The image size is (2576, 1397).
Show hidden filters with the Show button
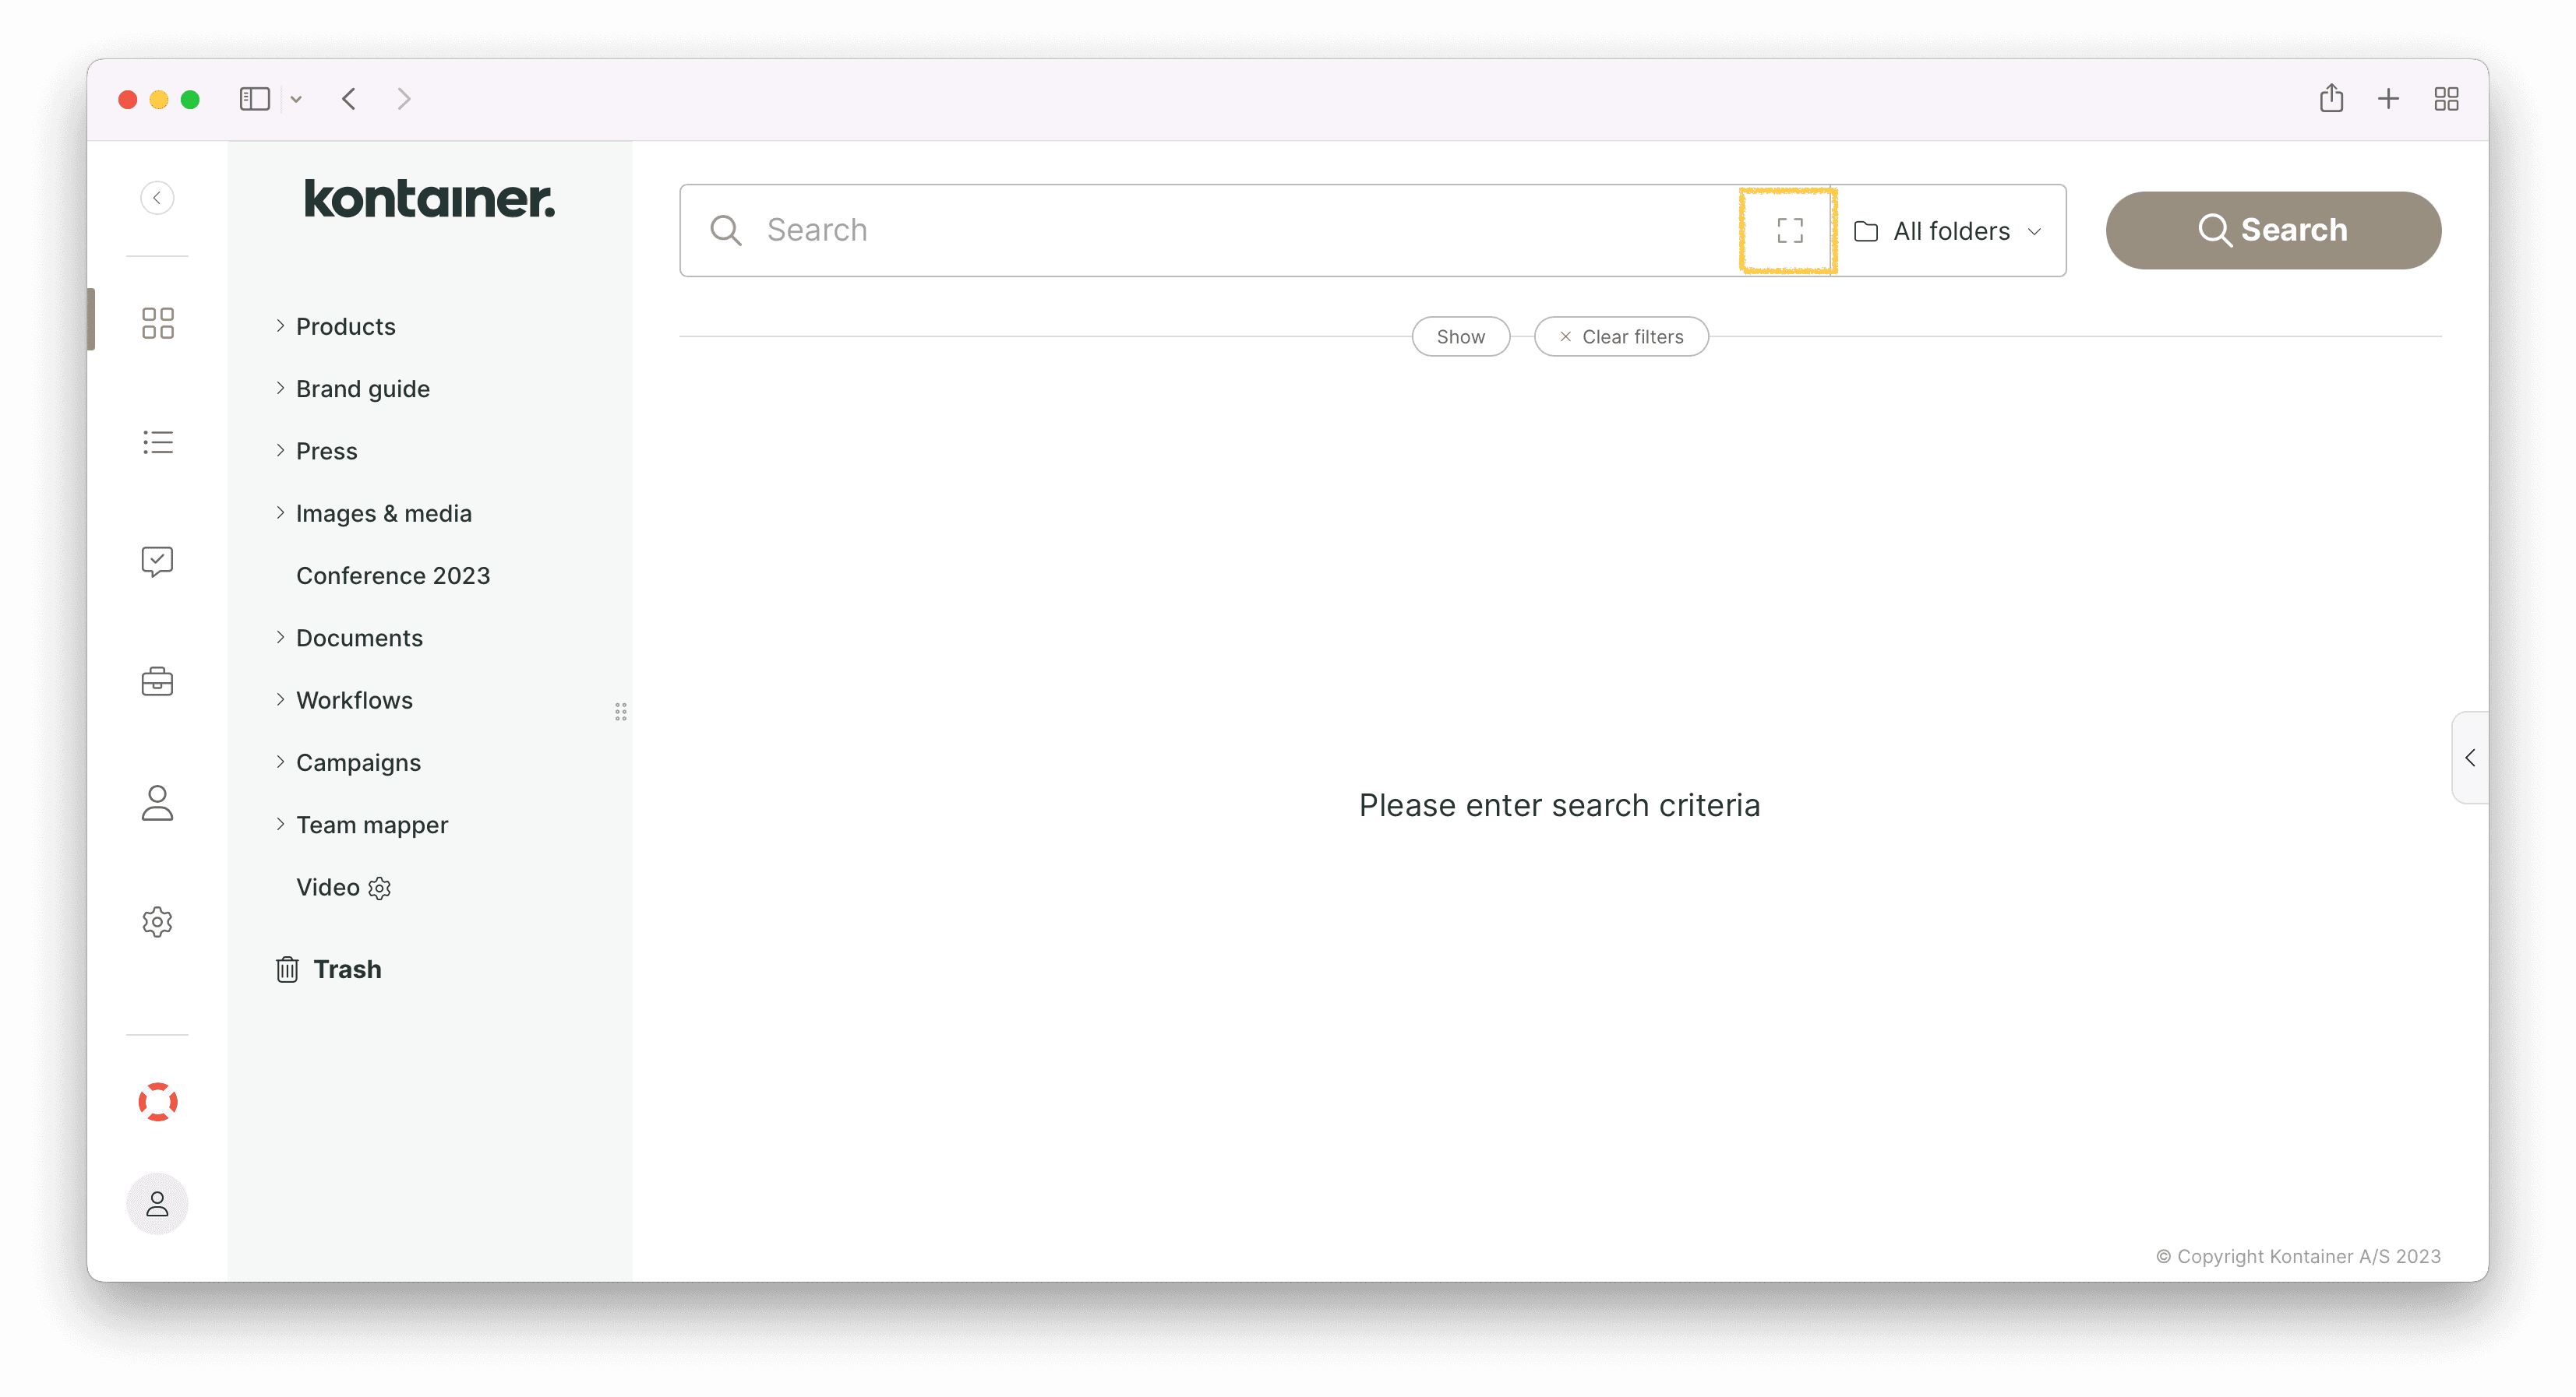point(1460,336)
